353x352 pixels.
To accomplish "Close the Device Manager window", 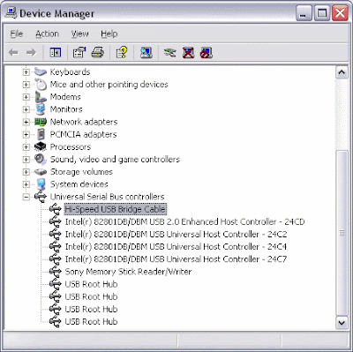I will click(x=340, y=13).
